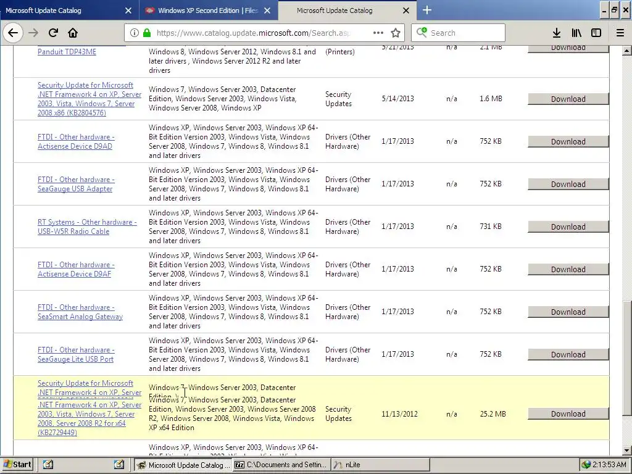Click the 2:13:53 AM system clock
This screenshot has height=474, width=632.
tap(609, 465)
